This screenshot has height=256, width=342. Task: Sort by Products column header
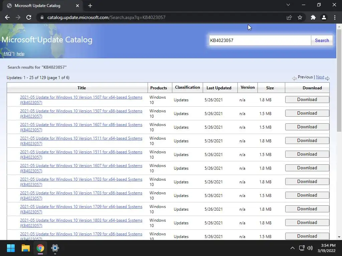point(159,88)
